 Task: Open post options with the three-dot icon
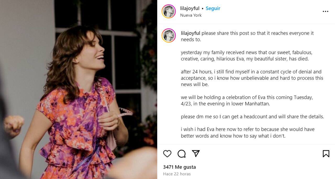pos(325,11)
